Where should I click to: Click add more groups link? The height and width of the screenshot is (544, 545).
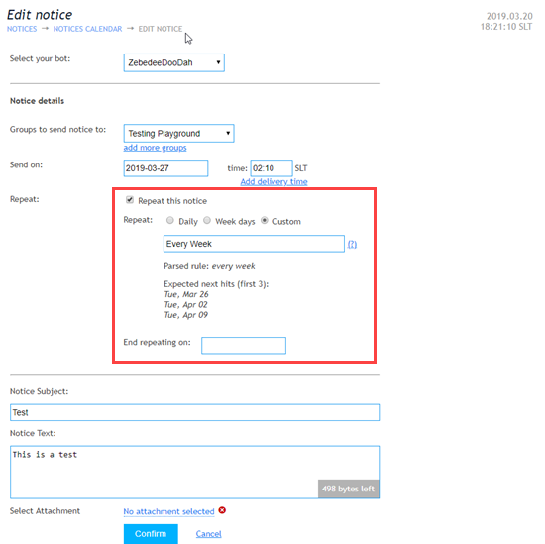(155, 148)
